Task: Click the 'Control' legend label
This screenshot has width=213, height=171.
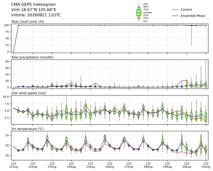Action: (186, 10)
